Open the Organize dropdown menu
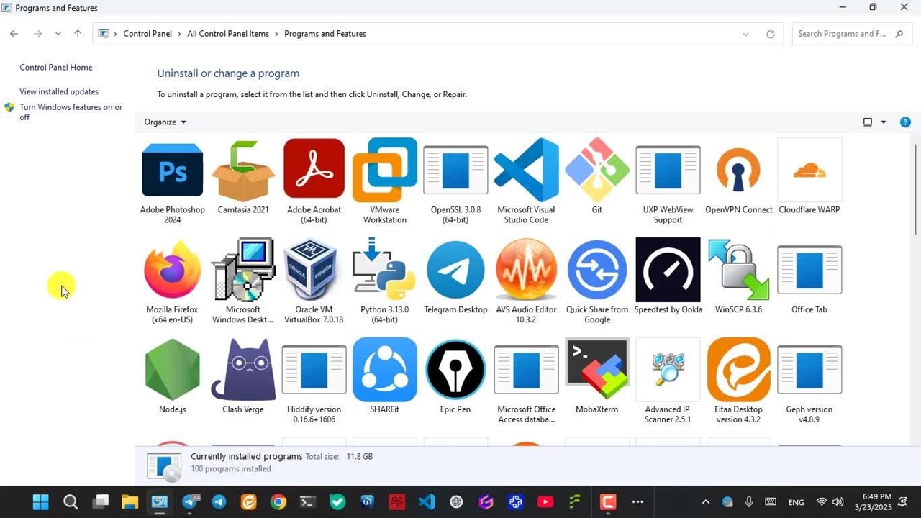921x518 pixels. click(165, 122)
